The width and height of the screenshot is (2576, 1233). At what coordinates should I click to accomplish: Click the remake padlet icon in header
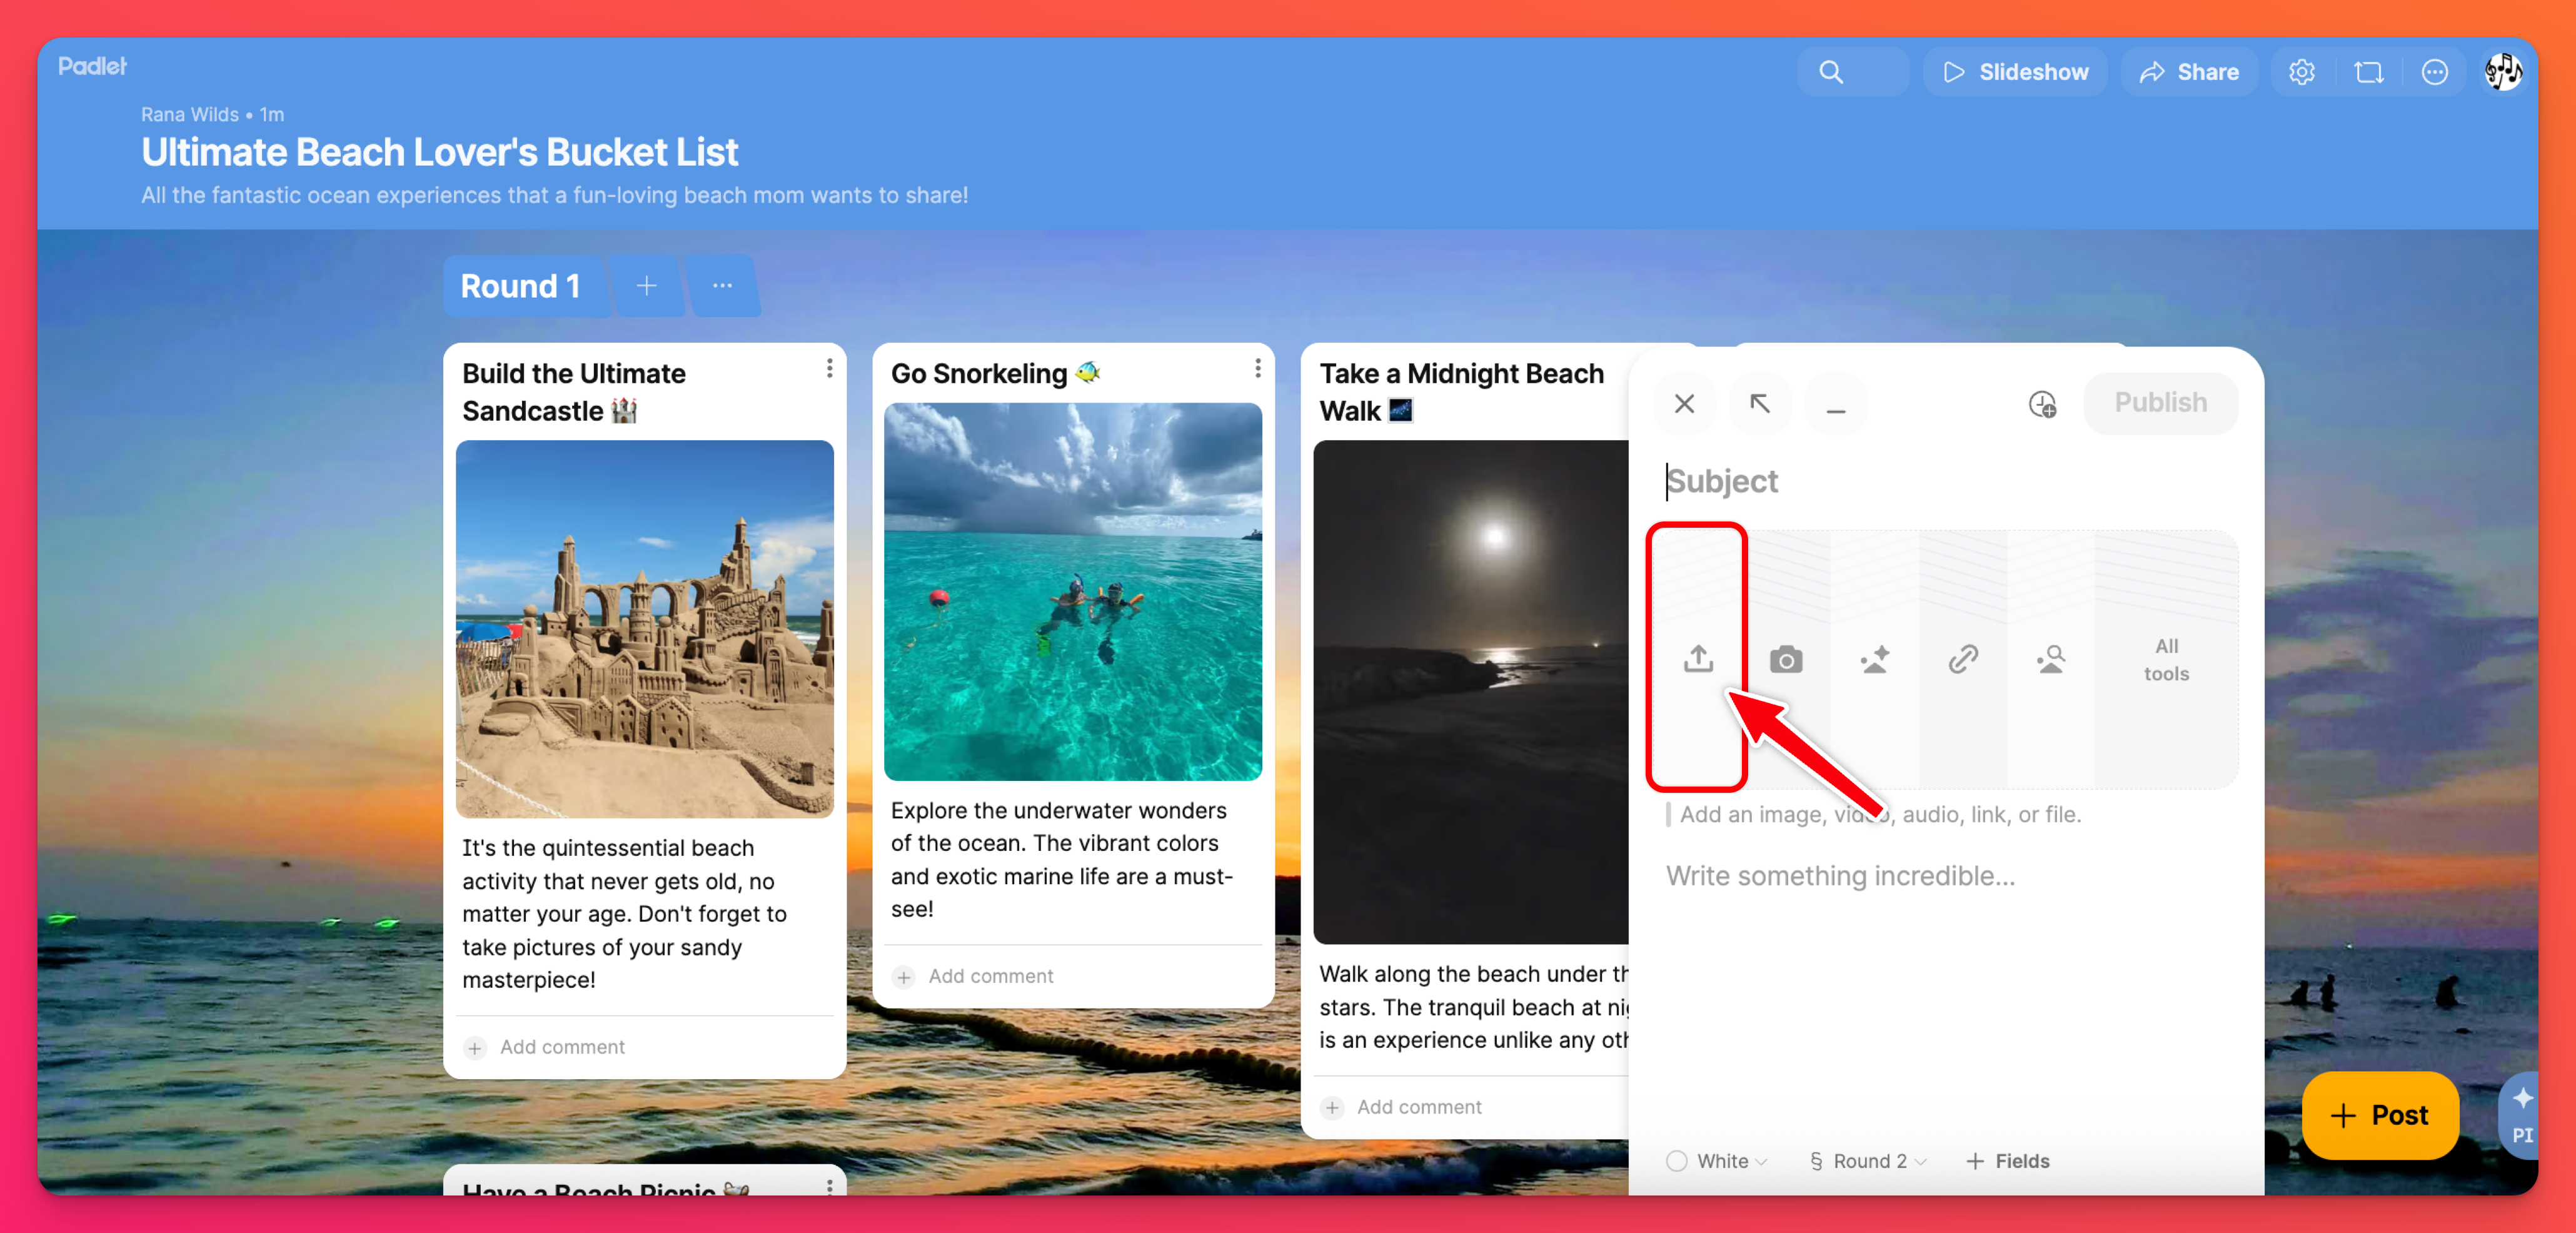pos(2368,72)
